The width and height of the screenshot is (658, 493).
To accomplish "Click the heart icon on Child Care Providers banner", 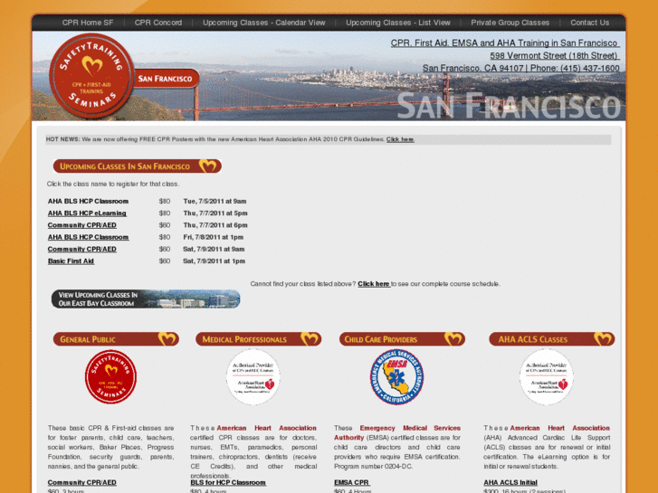I will click(453, 338).
